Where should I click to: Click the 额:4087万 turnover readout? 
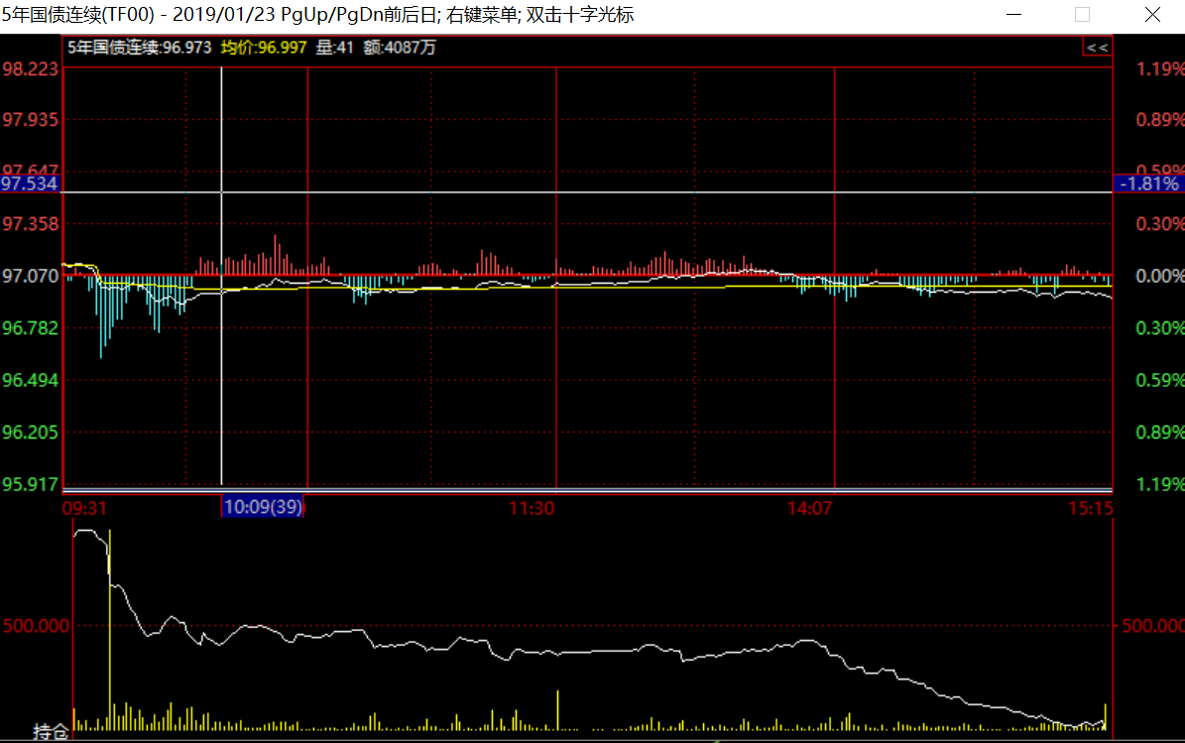pyautogui.click(x=400, y=47)
